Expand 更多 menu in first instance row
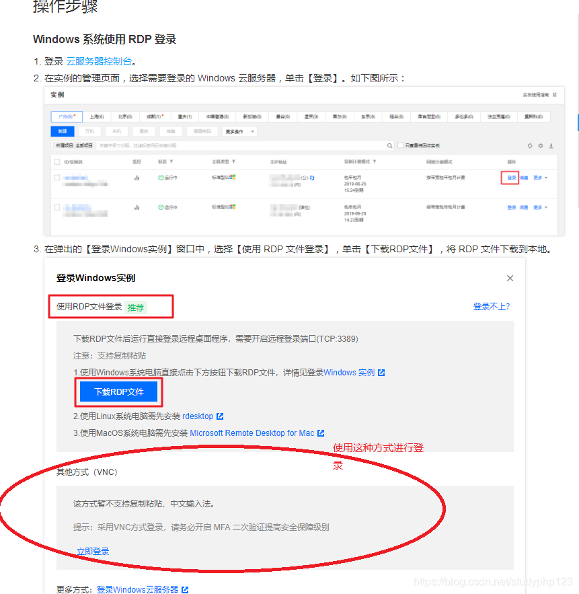Image resolution: width=579 pixels, height=594 pixels. click(541, 178)
